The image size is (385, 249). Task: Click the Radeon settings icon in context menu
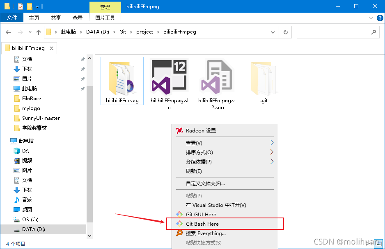179,130
